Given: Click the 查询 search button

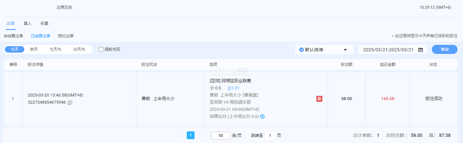Looking at the screenshot, I should pos(445,49).
